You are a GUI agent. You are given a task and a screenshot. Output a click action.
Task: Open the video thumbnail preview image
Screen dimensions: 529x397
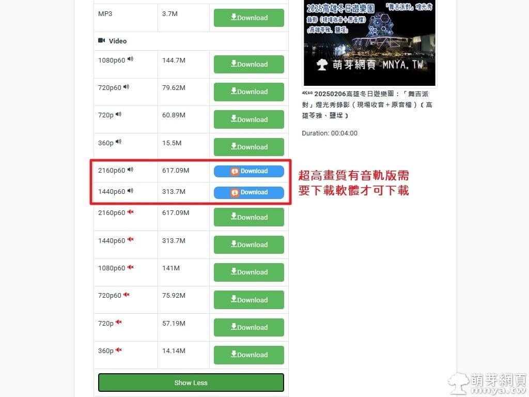369,43
